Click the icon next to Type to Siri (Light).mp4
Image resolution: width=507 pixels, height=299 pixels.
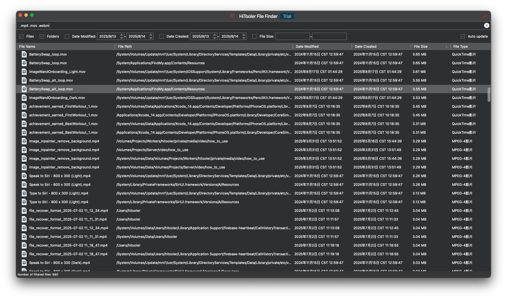point(24,193)
